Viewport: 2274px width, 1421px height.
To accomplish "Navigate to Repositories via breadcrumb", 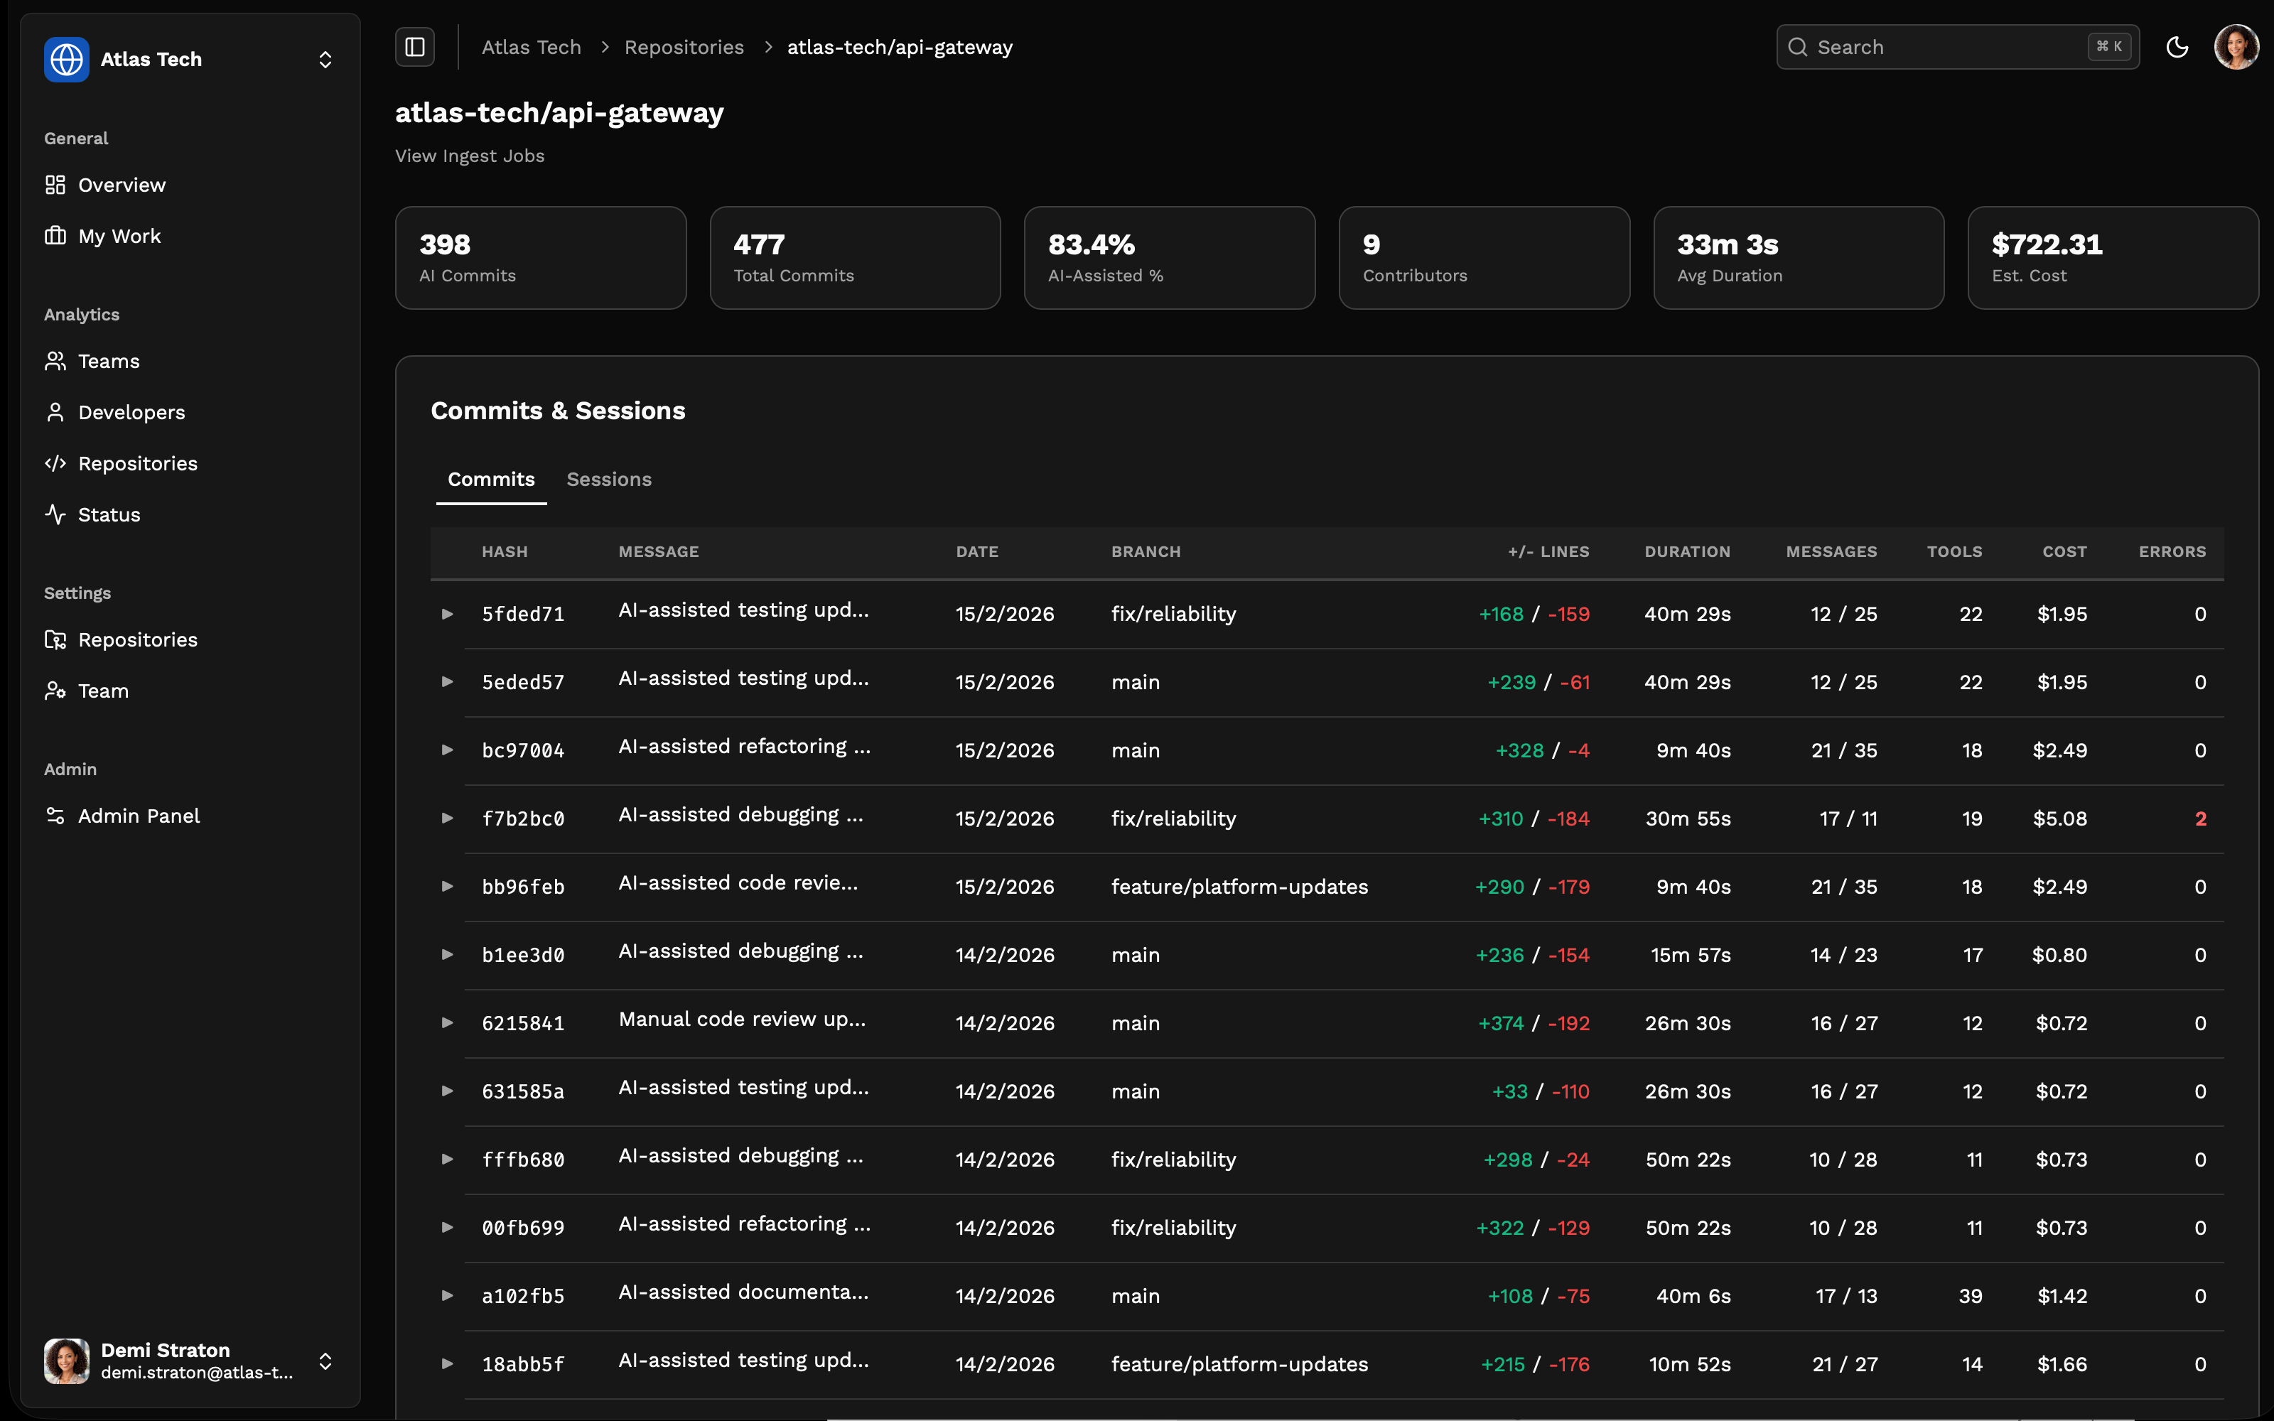I will (x=684, y=46).
